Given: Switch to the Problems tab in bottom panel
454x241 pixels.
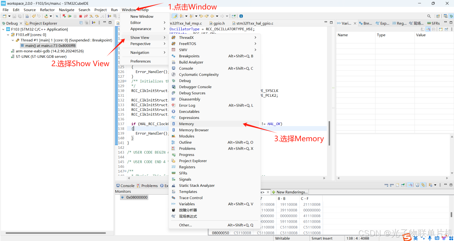Looking at the screenshot, I should point(147,186).
